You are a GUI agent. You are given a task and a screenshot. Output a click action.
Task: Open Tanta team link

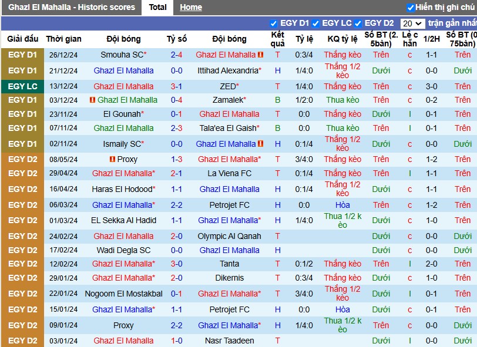point(229,264)
